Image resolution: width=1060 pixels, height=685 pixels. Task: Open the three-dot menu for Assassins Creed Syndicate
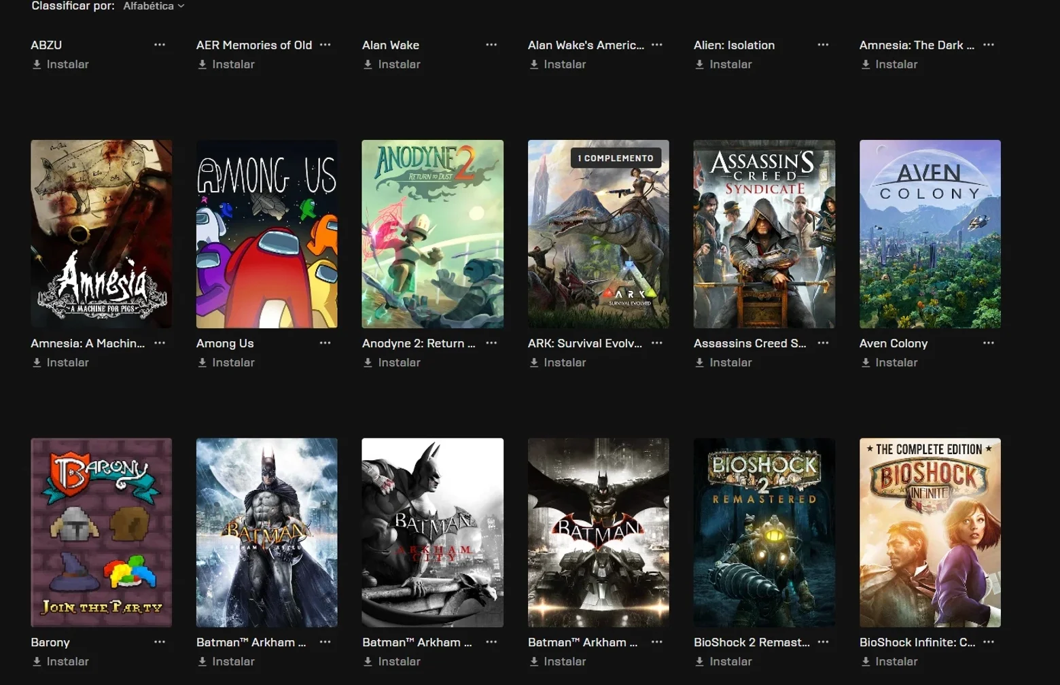coord(823,343)
